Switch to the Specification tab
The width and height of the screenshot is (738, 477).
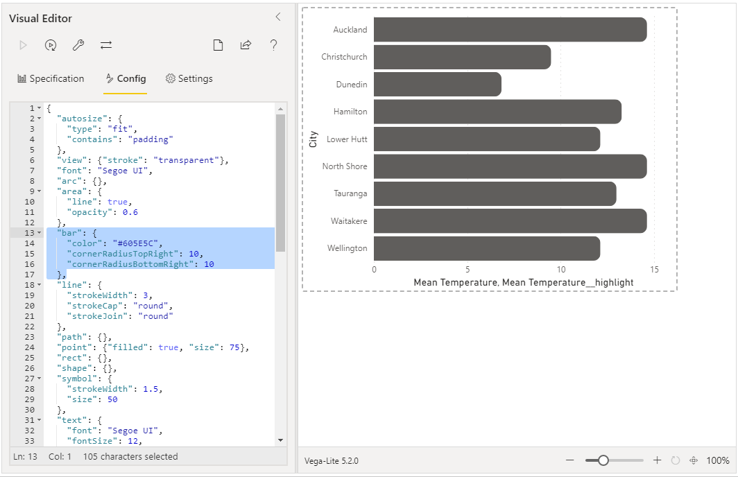51,78
